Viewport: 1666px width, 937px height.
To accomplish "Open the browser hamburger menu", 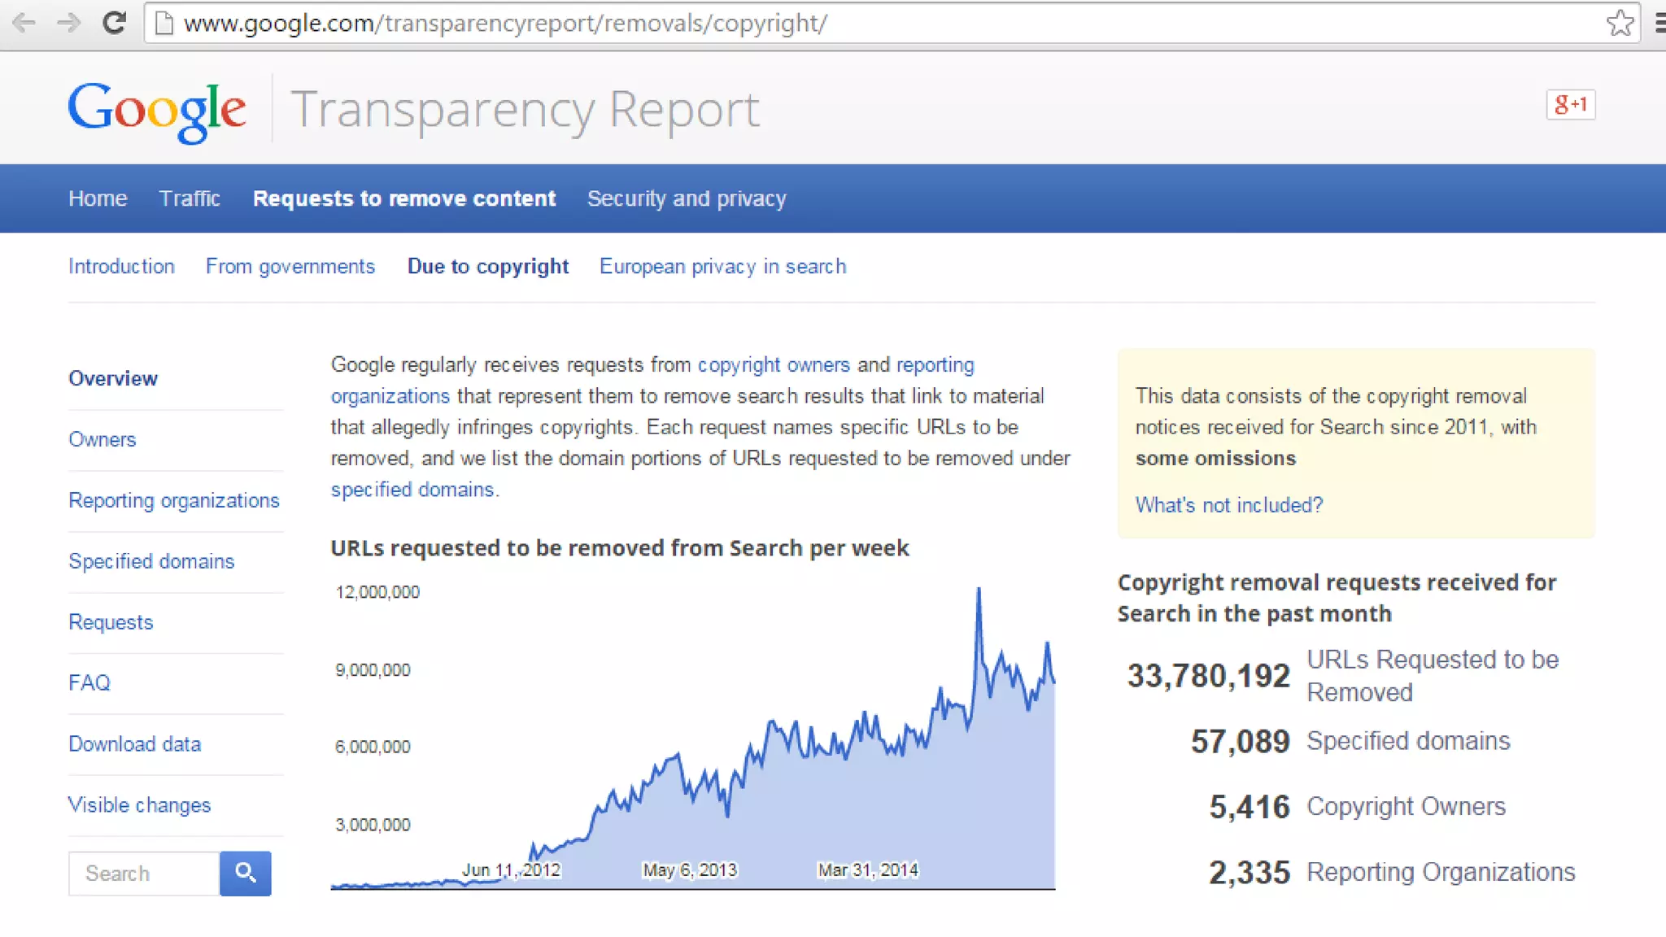I will coord(1659,23).
